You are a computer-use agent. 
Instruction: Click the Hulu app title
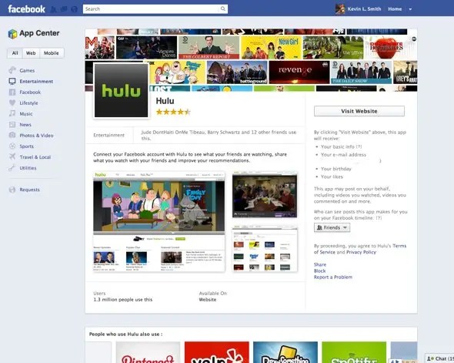(165, 101)
